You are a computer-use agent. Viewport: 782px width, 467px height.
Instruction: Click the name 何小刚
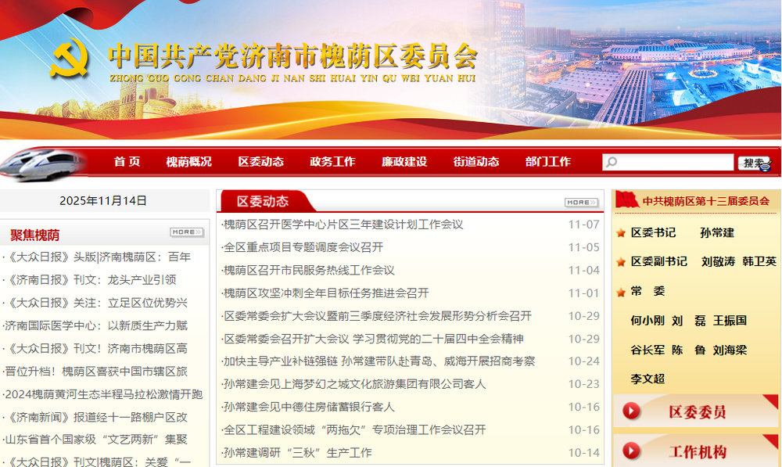pyautogui.click(x=647, y=320)
